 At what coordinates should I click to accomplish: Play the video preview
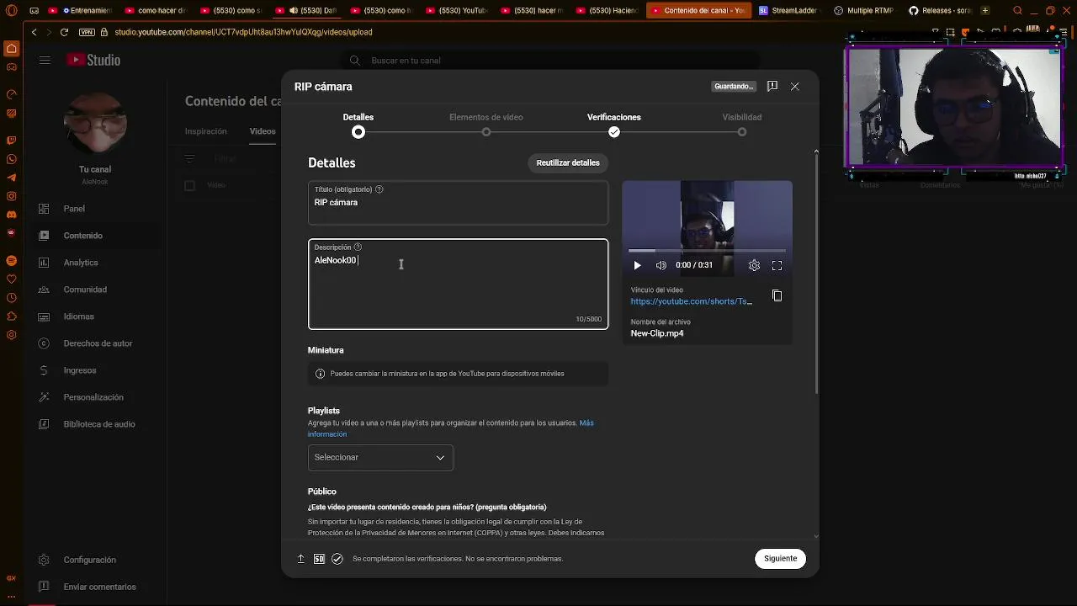[637, 265]
